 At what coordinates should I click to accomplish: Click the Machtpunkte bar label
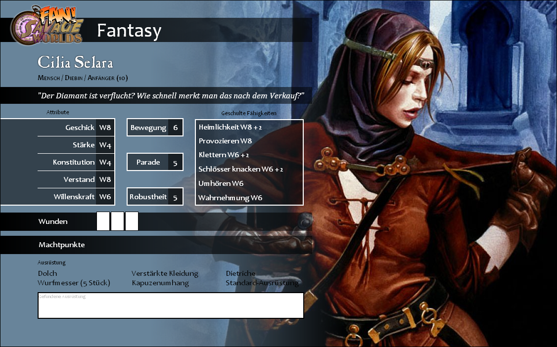pyautogui.click(x=62, y=245)
